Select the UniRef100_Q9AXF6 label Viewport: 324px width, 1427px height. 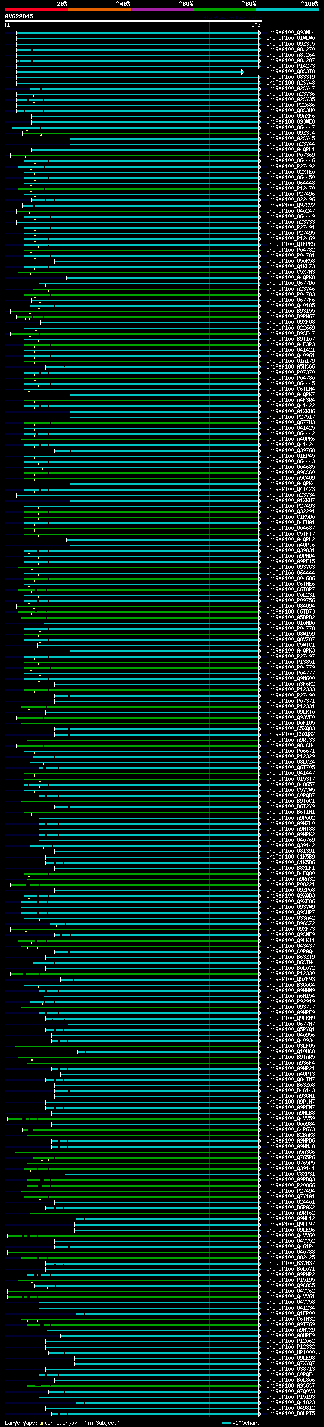click(x=290, y=116)
